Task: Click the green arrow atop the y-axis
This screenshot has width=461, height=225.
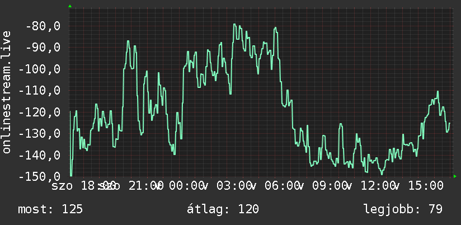Action: 70,6
